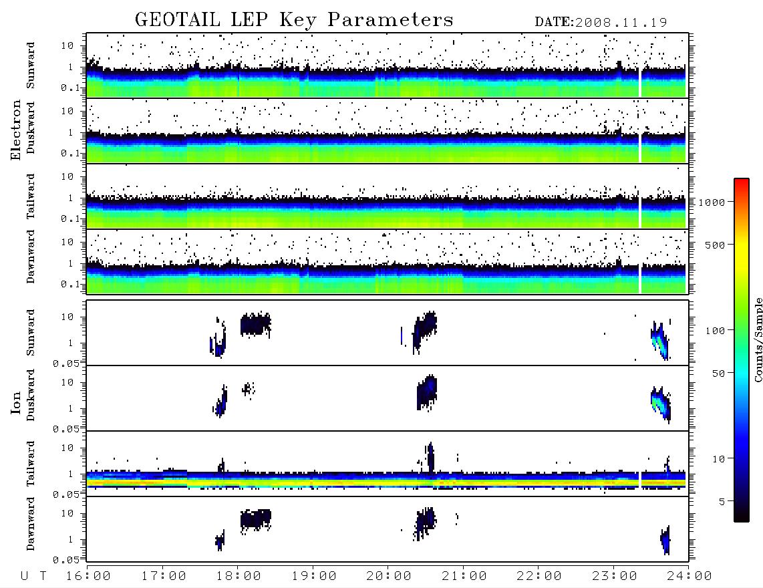The image size is (763, 588).
Task: Click the UT time axis label
Action: [33, 577]
